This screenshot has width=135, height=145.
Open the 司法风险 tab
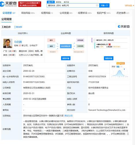[28, 13]
